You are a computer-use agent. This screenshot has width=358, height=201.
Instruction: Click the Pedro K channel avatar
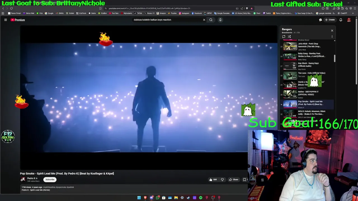(x=23, y=179)
